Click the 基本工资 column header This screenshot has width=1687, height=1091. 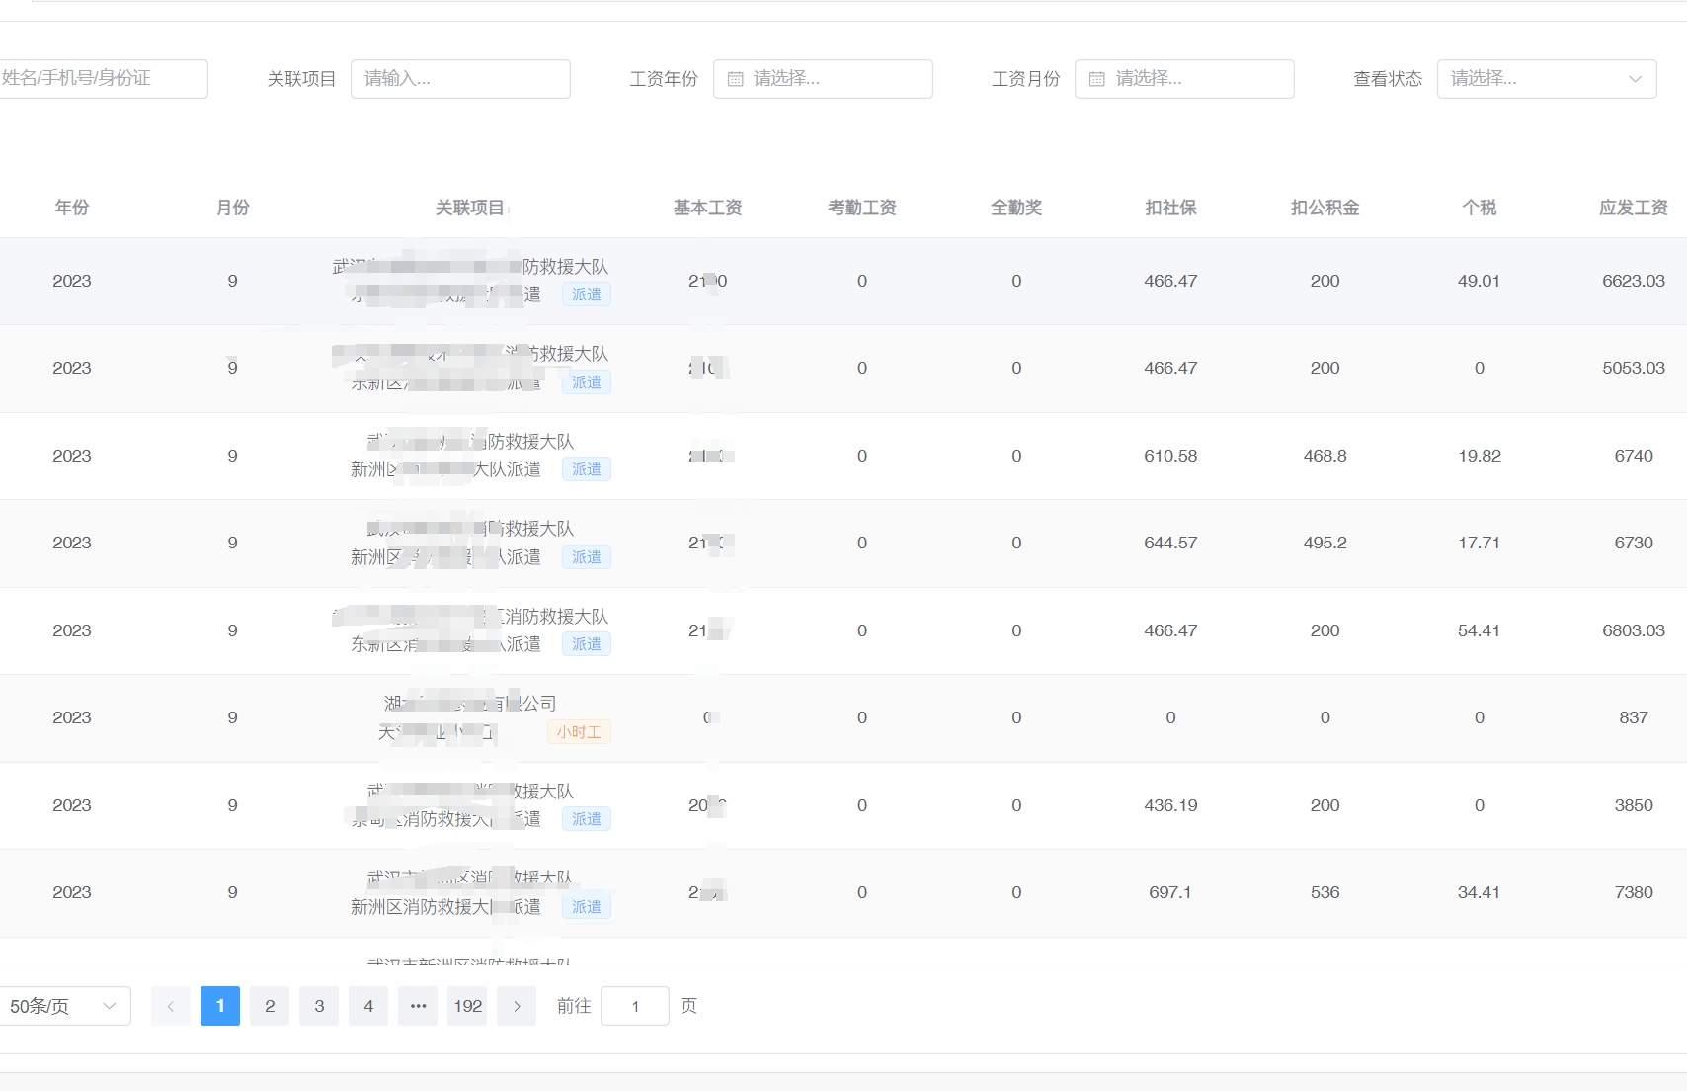[707, 208]
